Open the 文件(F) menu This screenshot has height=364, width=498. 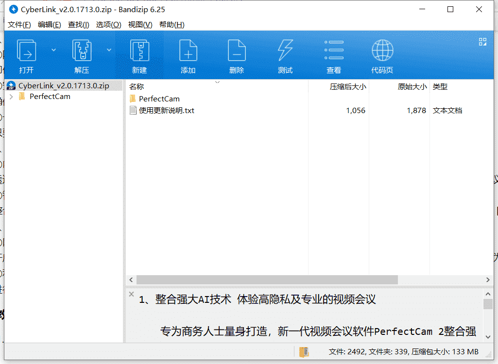pos(19,25)
